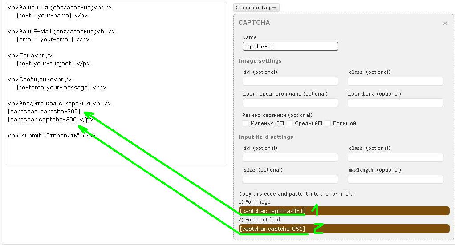Click the Image settings id field
Screen dimensions: 455x245
(290, 81)
